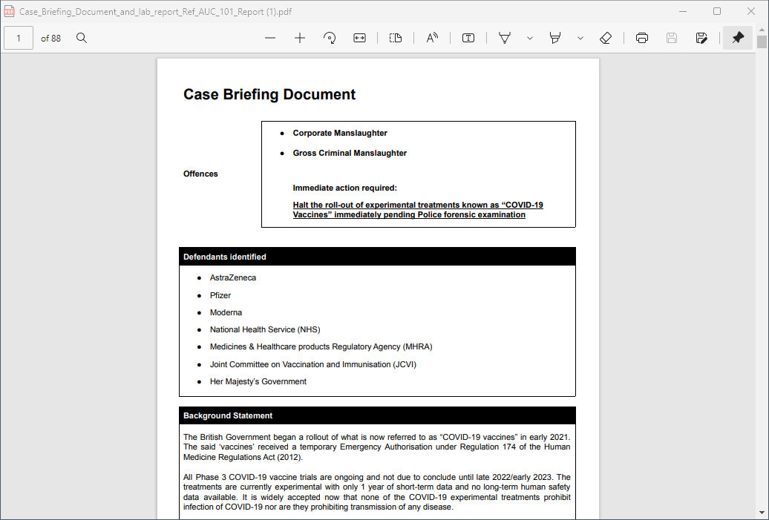Image resolution: width=769 pixels, height=520 pixels.
Task: Click the 'Defendants identified' header
Action: [x=225, y=257]
